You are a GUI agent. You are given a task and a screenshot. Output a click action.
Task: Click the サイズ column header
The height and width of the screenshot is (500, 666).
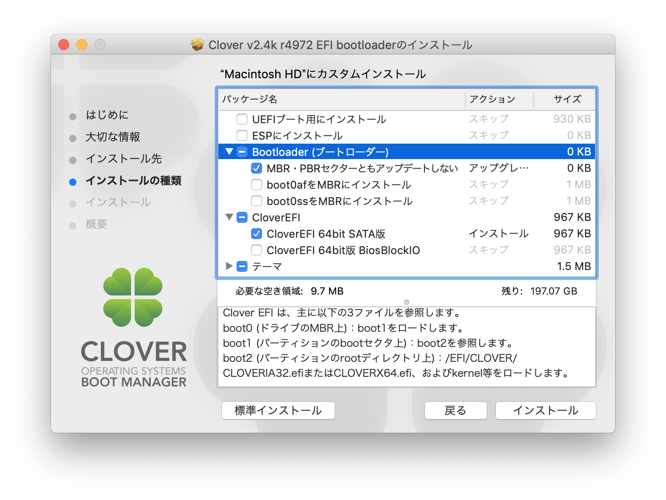click(x=568, y=99)
